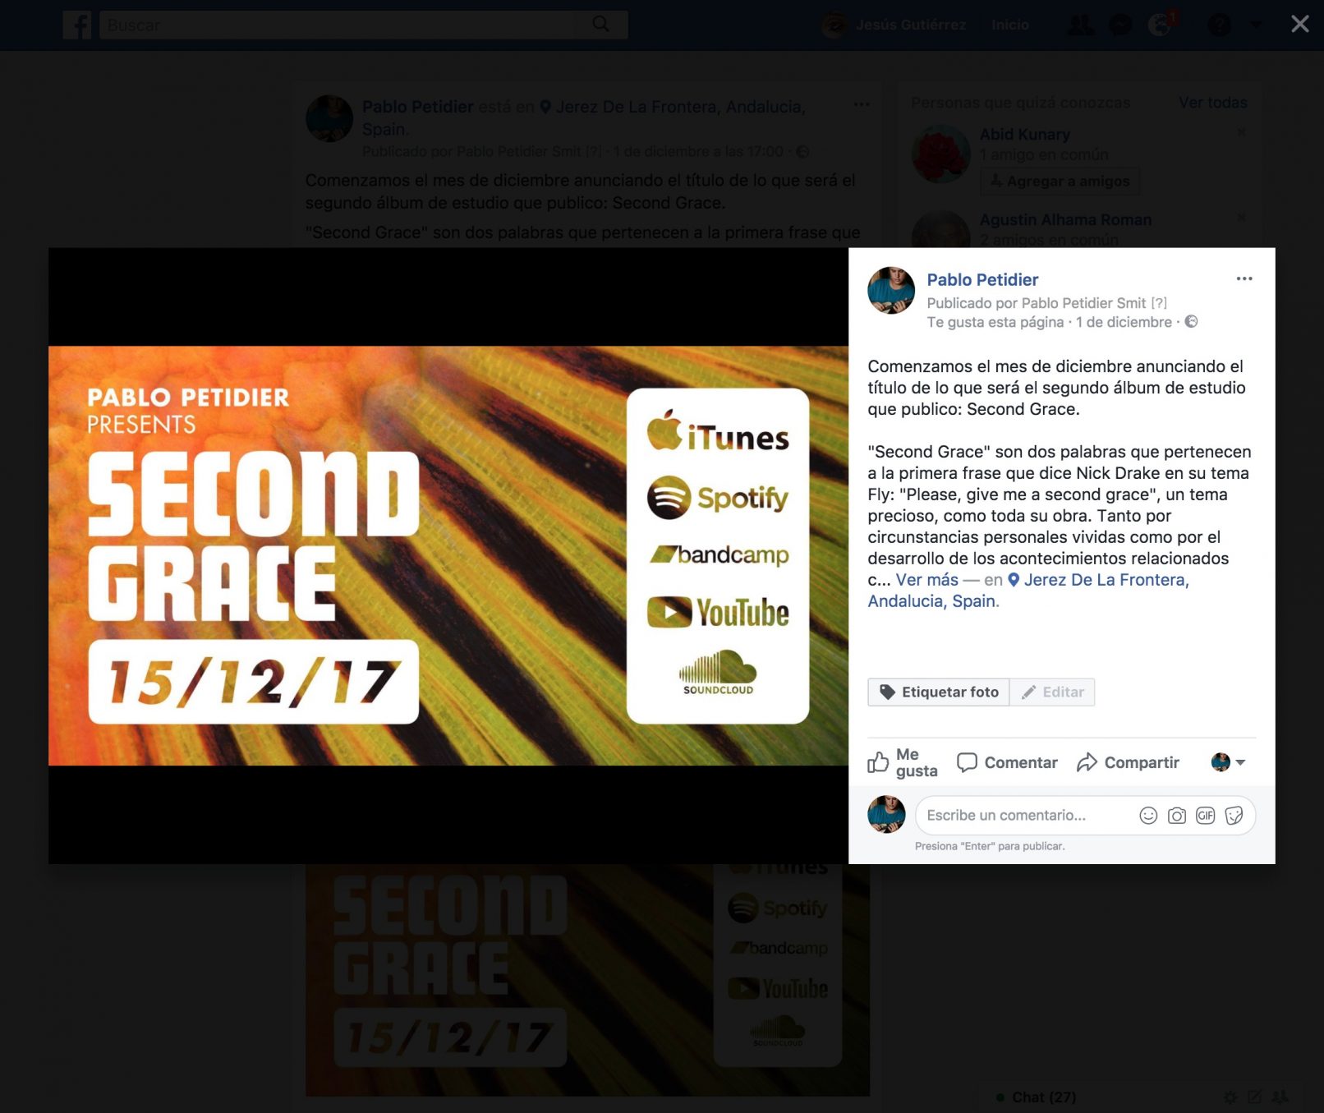Screen dimensions: 1324x1113
Task: Open the sticker picker icon
Action: pyautogui.click(x=1234, y=815)
